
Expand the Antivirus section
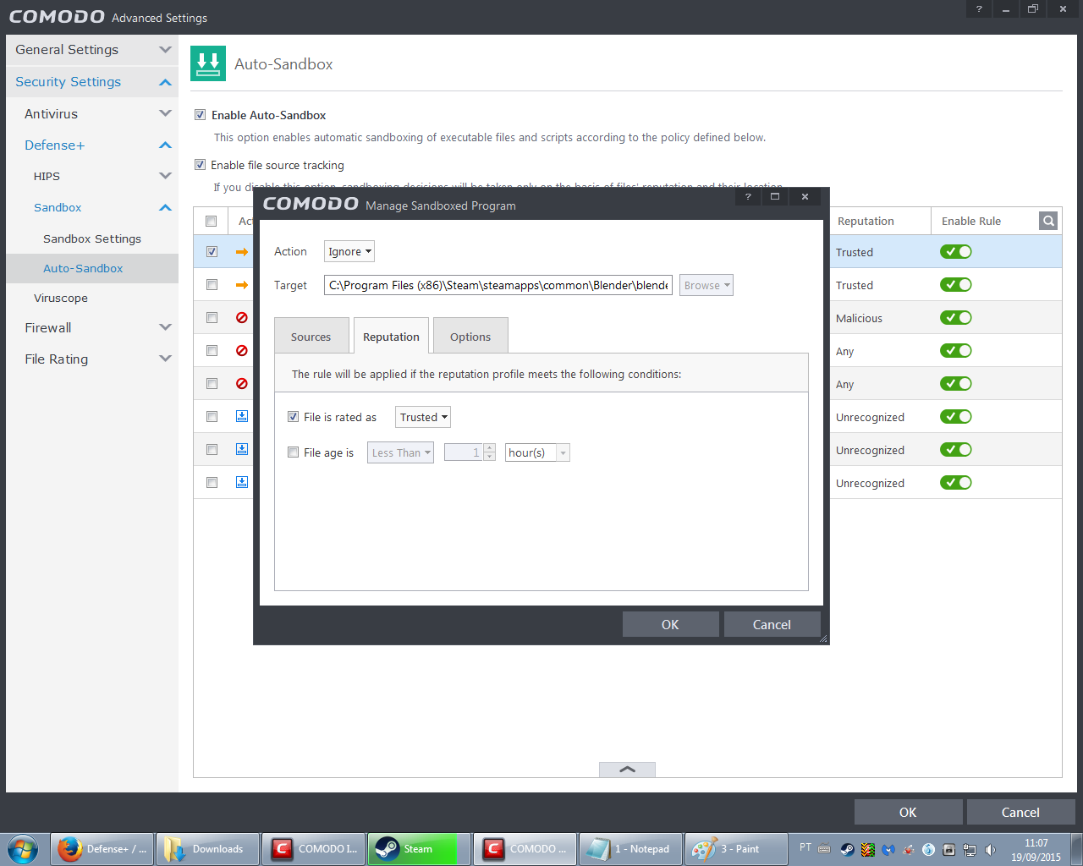tap(92, 113)
